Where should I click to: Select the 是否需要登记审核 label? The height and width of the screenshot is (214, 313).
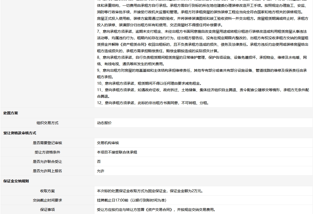(47, 143)
